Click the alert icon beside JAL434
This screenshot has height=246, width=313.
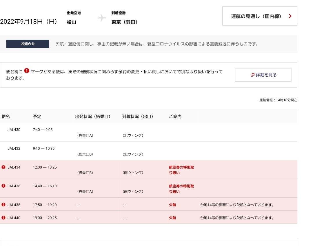[3, 167]
